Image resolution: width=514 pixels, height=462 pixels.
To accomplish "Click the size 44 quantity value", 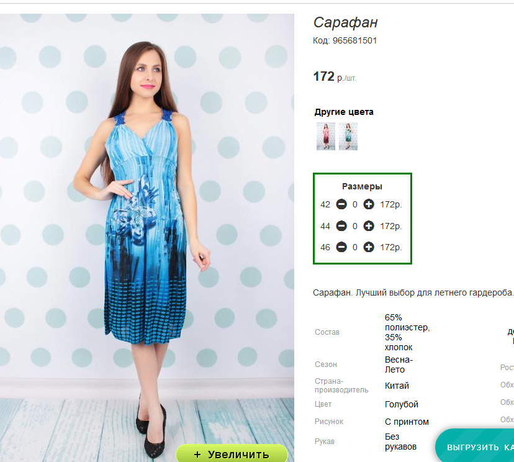I will 355,226.
